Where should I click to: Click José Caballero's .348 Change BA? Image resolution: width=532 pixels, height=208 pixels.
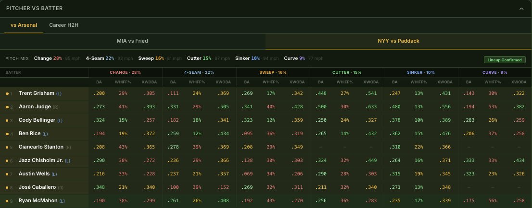tap(99, 187)
